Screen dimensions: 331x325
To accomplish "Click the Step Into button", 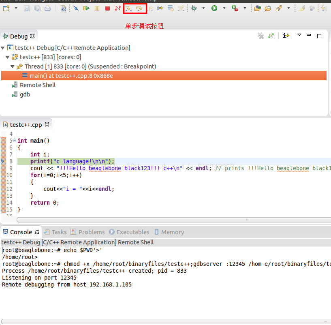I will pyautogui.click(x=128, y=8).
